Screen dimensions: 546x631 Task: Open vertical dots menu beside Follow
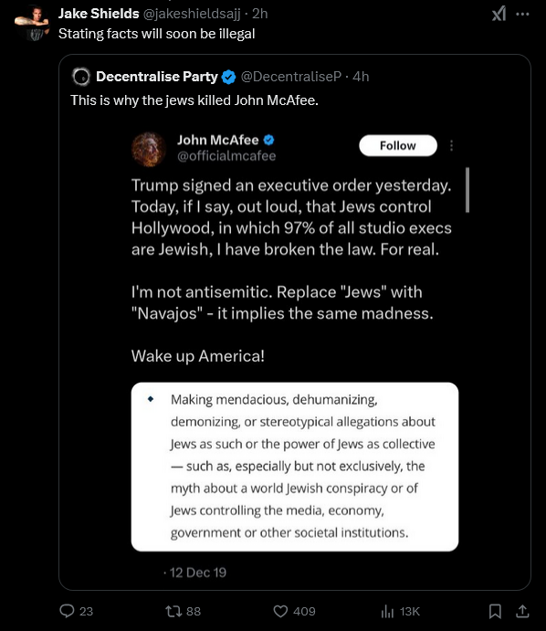451,146
